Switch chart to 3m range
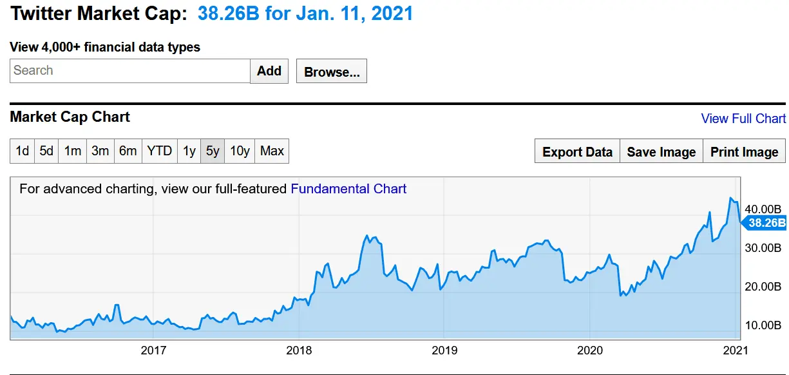Screen dimensions: 789x375 click(x=100, y=151)
